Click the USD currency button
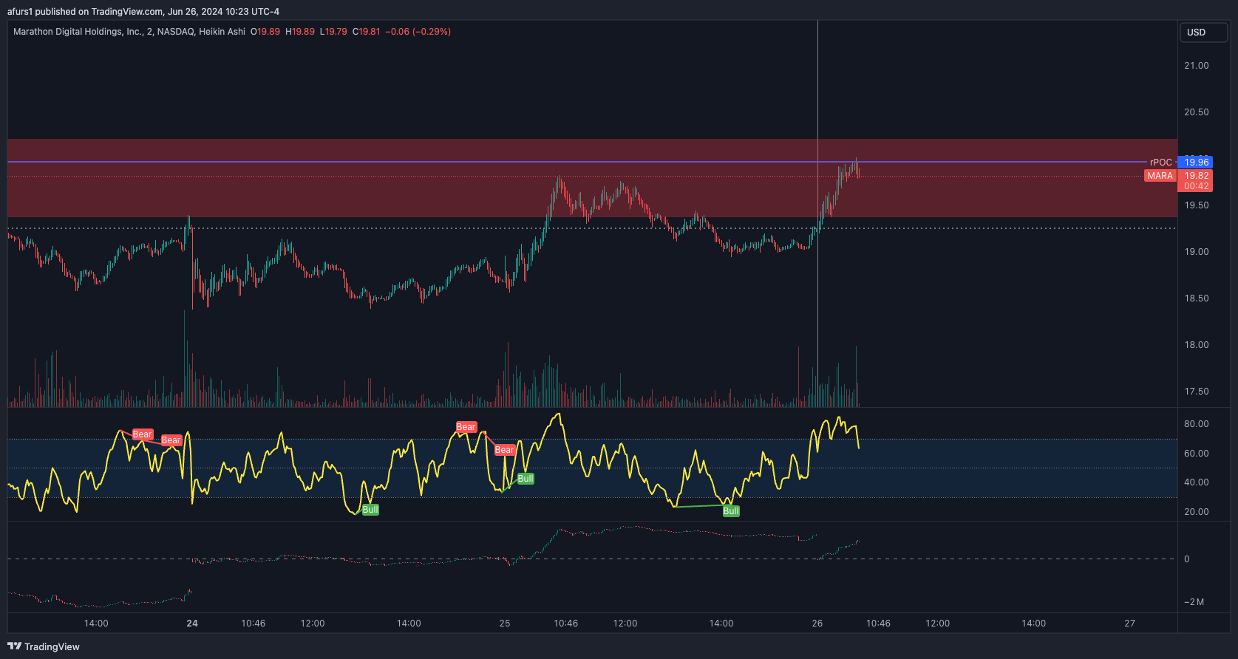Screen dimensions: 1238x659 [1203, 33]
